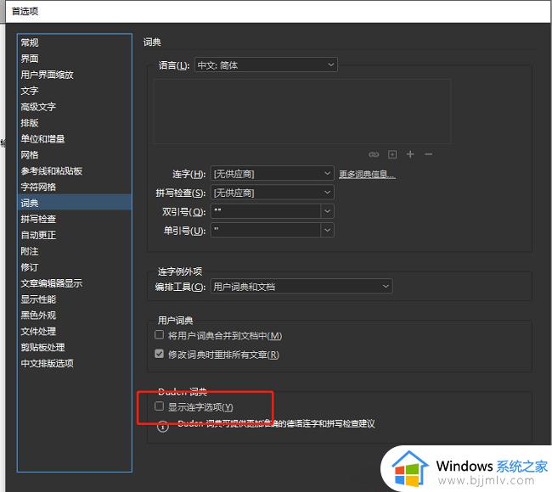Click the new user dictionary icon
The image size is (552, 492).
point(392,154)
